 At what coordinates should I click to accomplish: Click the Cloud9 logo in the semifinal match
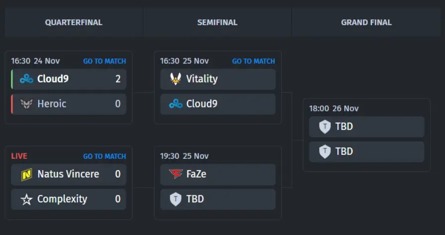pos(176,104)
